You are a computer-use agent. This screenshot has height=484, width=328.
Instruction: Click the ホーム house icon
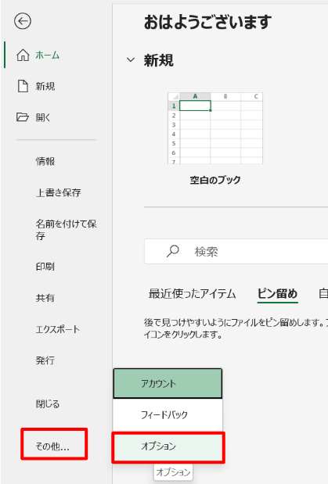[x=23, y=56]
